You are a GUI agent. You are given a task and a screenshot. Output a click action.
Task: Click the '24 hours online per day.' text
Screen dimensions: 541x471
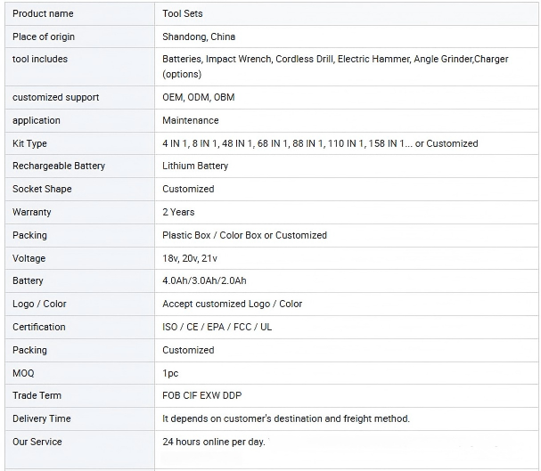tap(214, 442)
